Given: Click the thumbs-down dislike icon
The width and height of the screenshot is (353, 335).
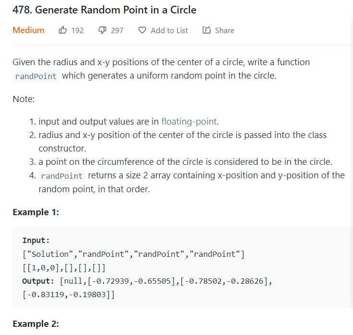Looking at the screenshot, I should point(102,30).
